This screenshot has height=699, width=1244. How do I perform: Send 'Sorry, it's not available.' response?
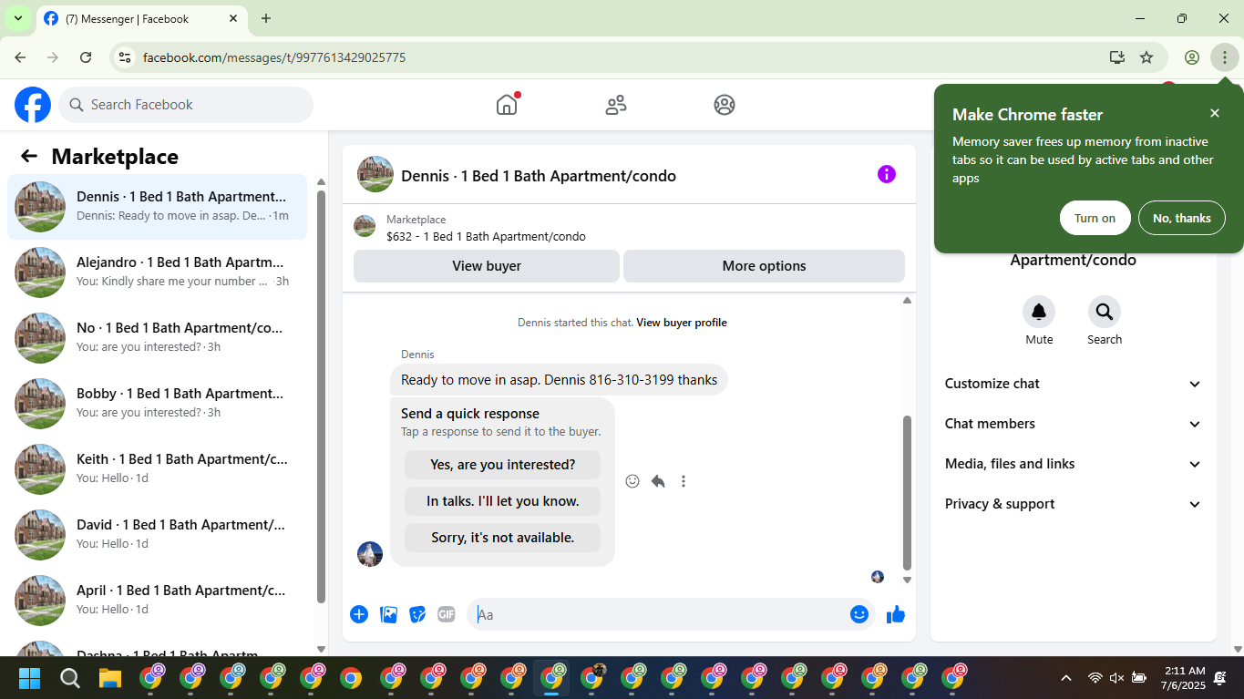pos(503,538)
